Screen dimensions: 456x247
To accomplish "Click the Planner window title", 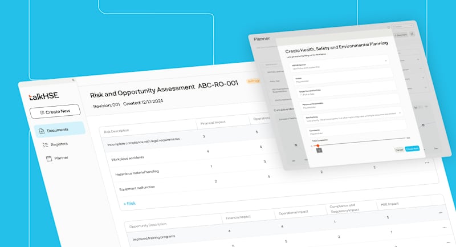I will 262,39.
